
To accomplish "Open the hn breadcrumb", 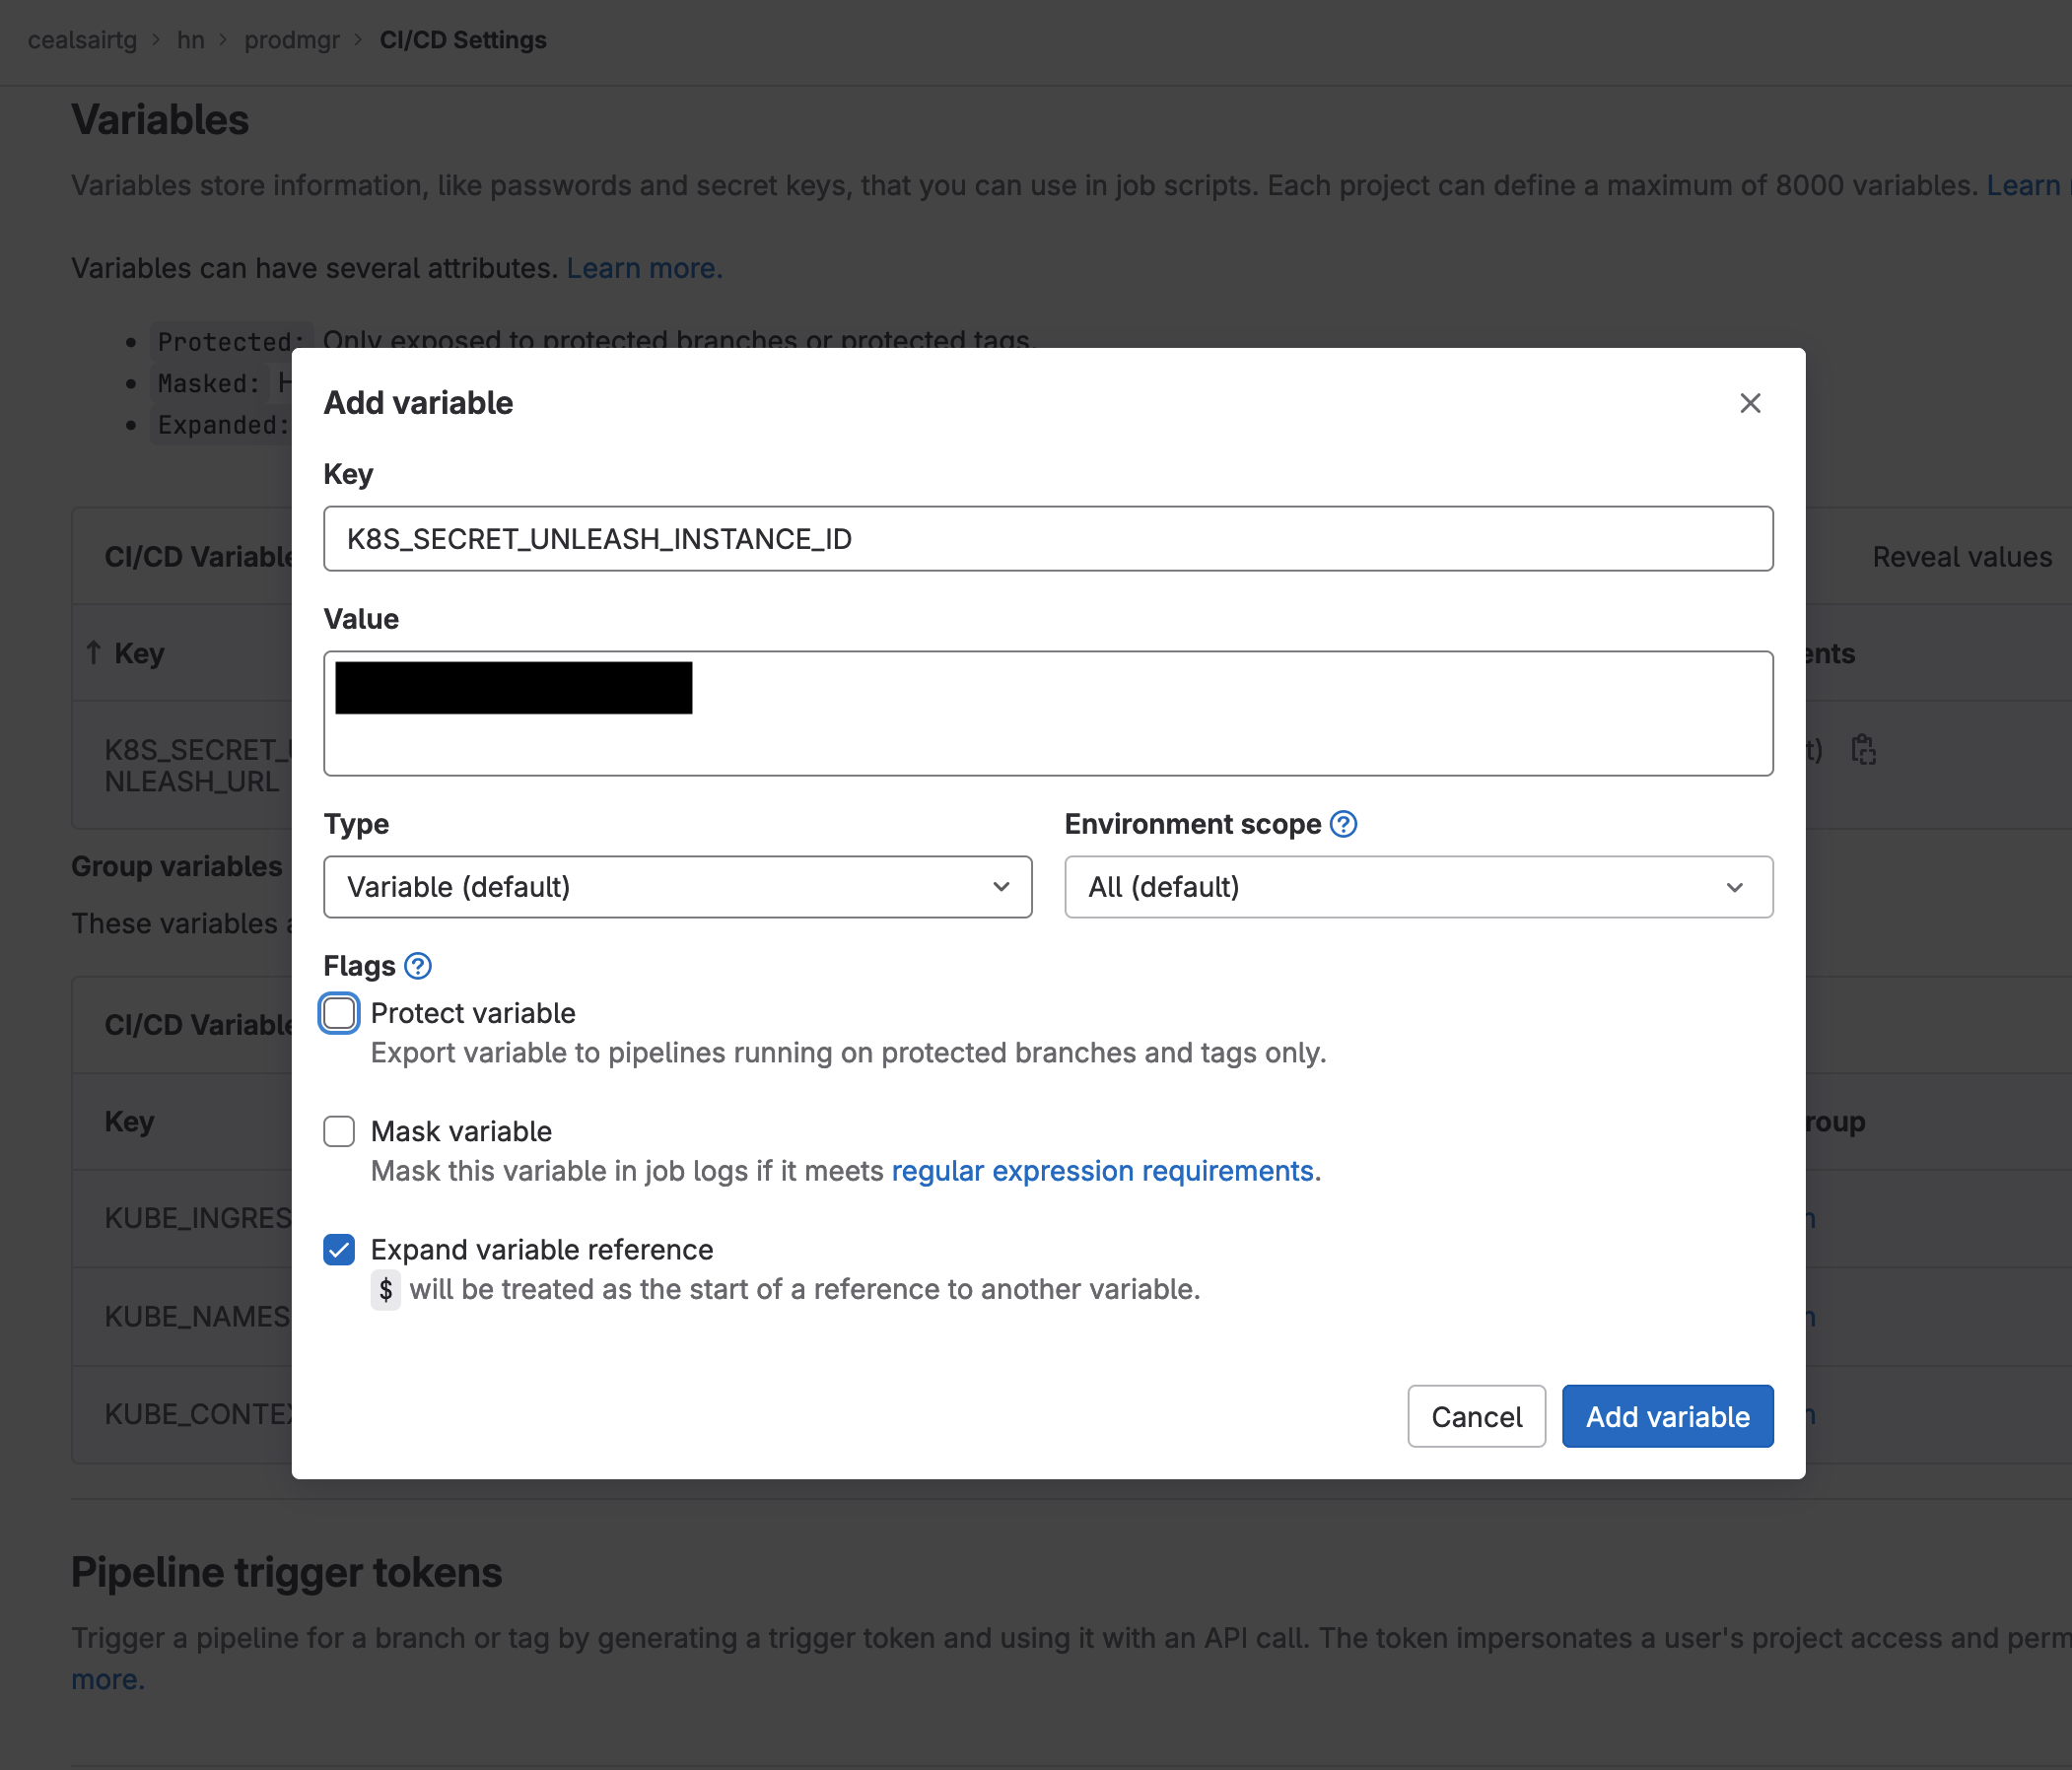I will pyautogui.click(x=190, y=40).
